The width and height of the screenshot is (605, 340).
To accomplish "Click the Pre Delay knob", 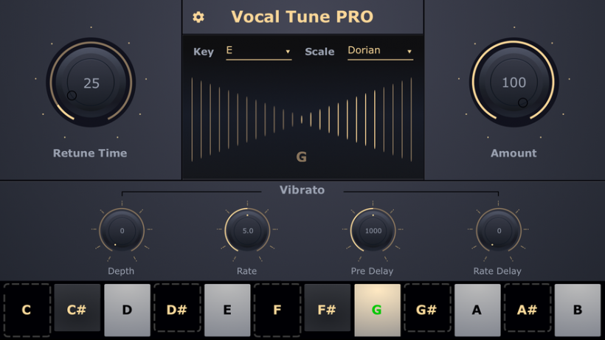I will tap(373, 231).
